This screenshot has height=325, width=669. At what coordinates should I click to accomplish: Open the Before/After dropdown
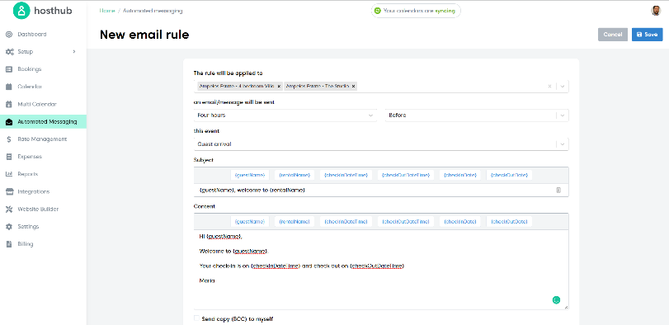click(477, 115)
